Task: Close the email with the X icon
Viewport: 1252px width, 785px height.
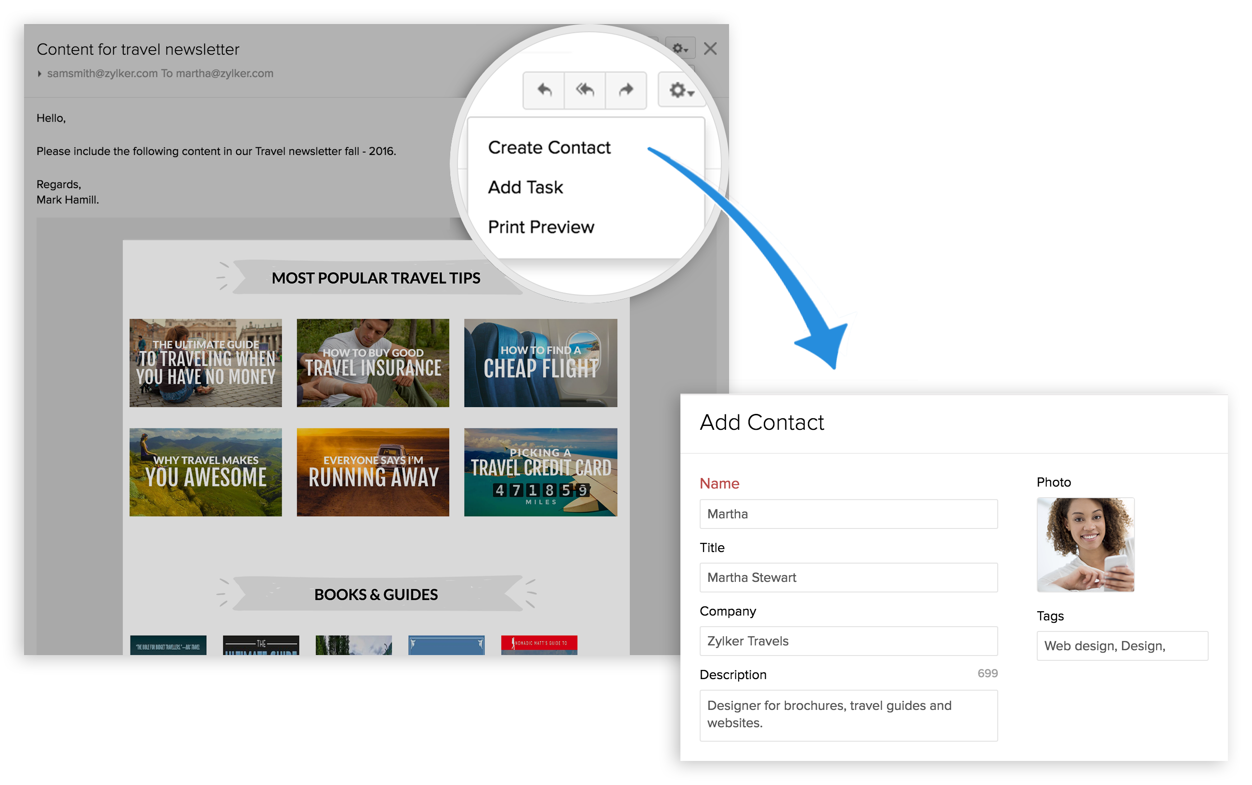Action: coord(710,49)
